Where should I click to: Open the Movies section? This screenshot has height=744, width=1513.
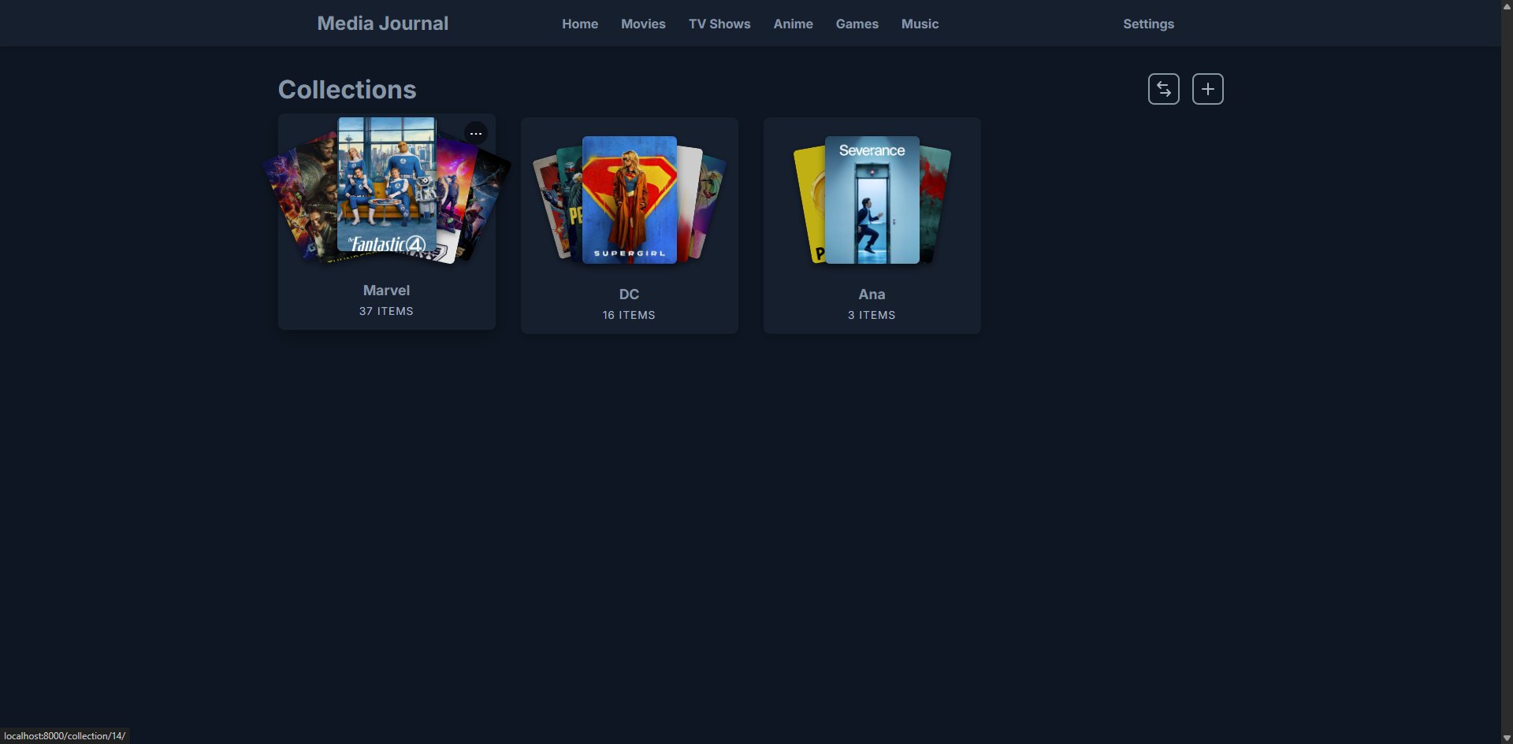point(643,24)
